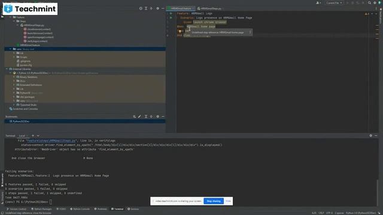Click Collapse All in Project toolbar
This screenshot has width=383, height=215.
point(151,8)
